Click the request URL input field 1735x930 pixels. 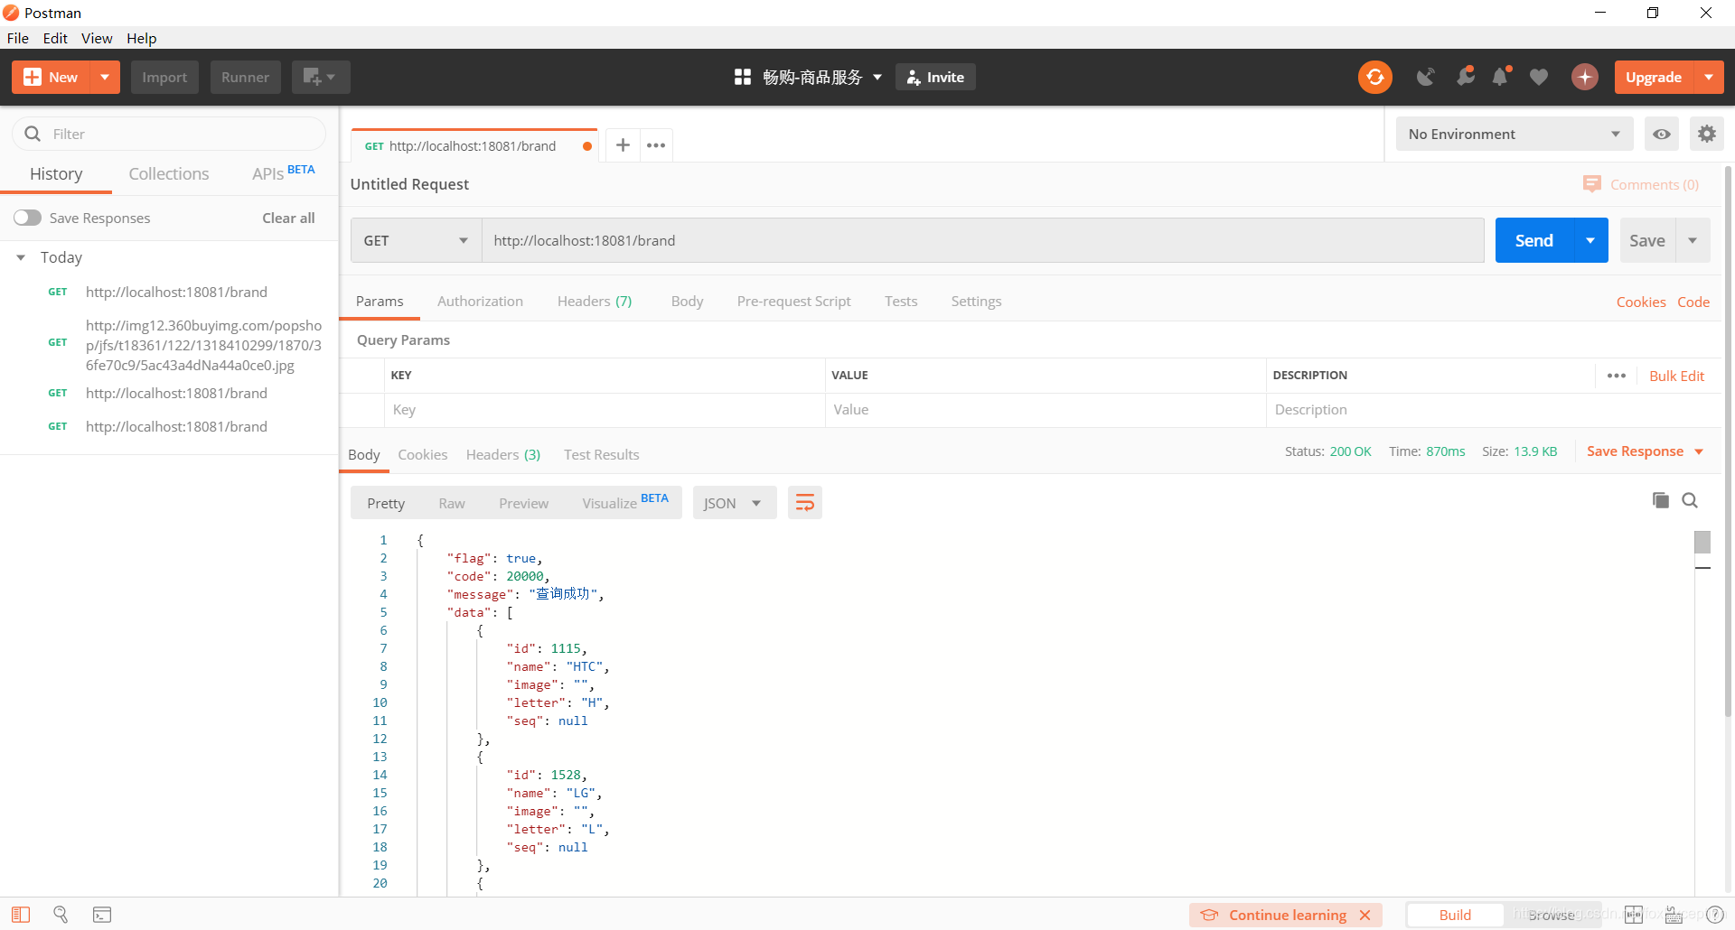pos(983,240)
